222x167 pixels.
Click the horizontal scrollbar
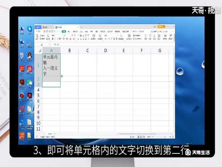(x=137, y=134)
